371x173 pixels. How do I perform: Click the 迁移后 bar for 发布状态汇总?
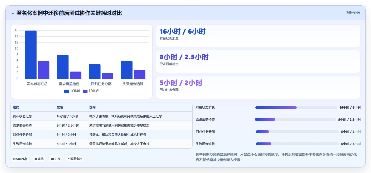[x=43, y=70]
